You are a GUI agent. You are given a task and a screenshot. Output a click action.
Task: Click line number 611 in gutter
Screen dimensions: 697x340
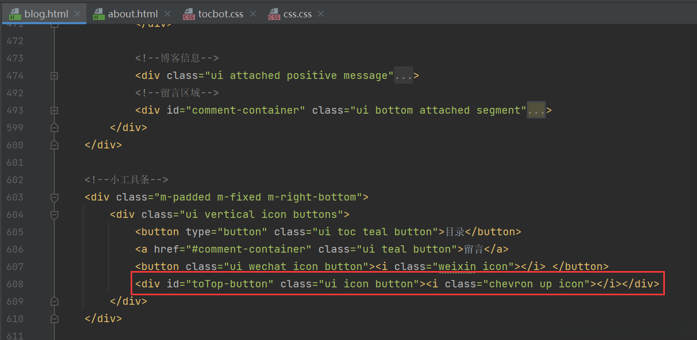pyautogui.click(x=15, y=336)
